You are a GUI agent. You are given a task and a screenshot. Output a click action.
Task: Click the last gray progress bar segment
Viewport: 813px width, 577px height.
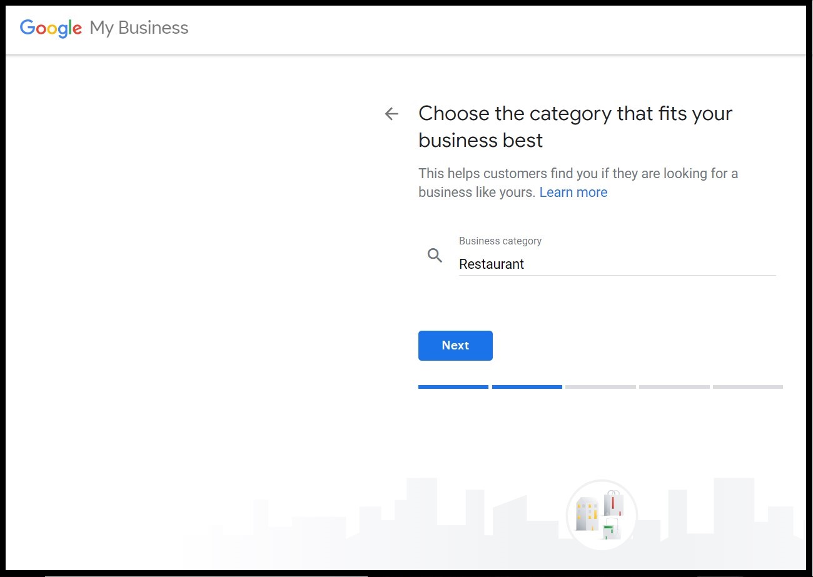coord(747,387)
